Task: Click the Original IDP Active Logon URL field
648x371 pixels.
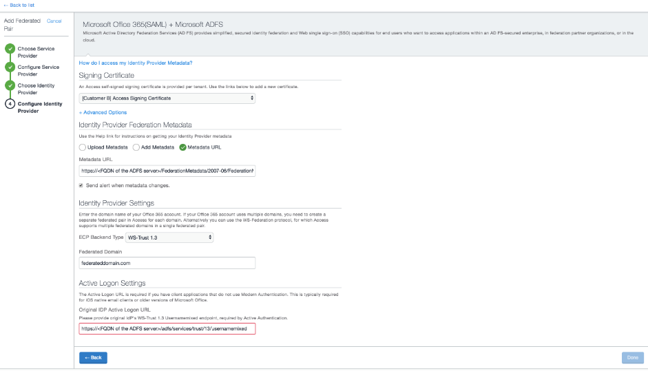Action: click(167, 329)
